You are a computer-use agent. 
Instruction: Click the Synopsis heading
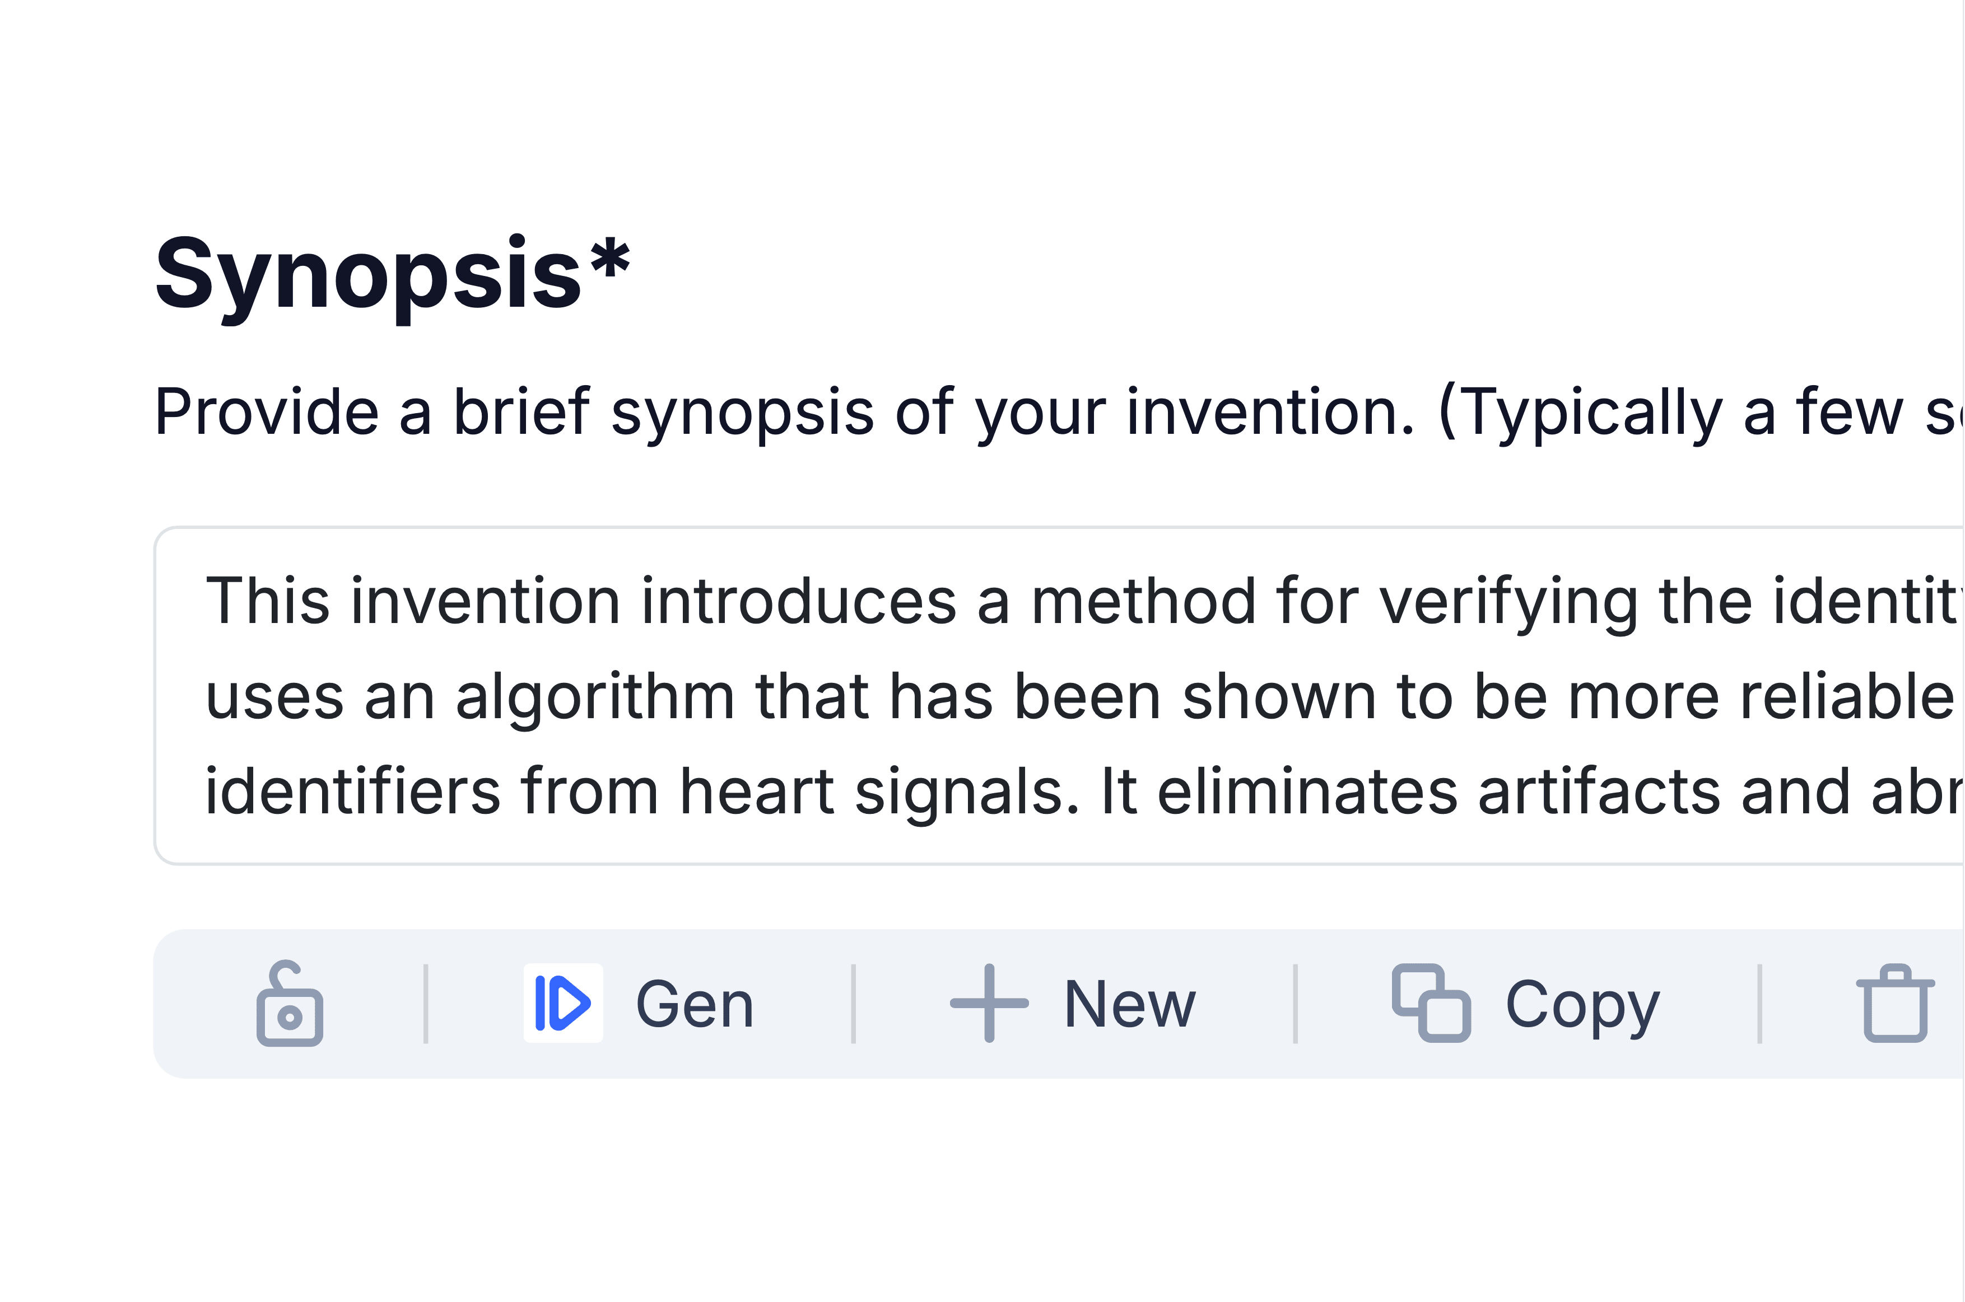(368, 274)
